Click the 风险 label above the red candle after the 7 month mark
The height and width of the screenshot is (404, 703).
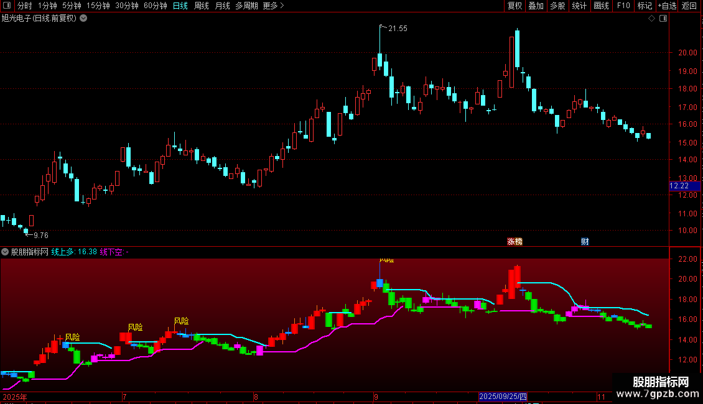[136, 328]
